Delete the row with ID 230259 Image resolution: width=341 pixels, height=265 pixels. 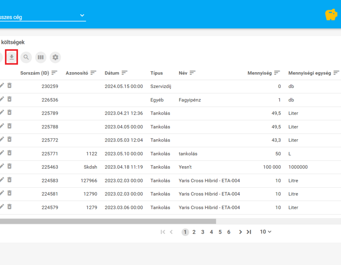9,86
